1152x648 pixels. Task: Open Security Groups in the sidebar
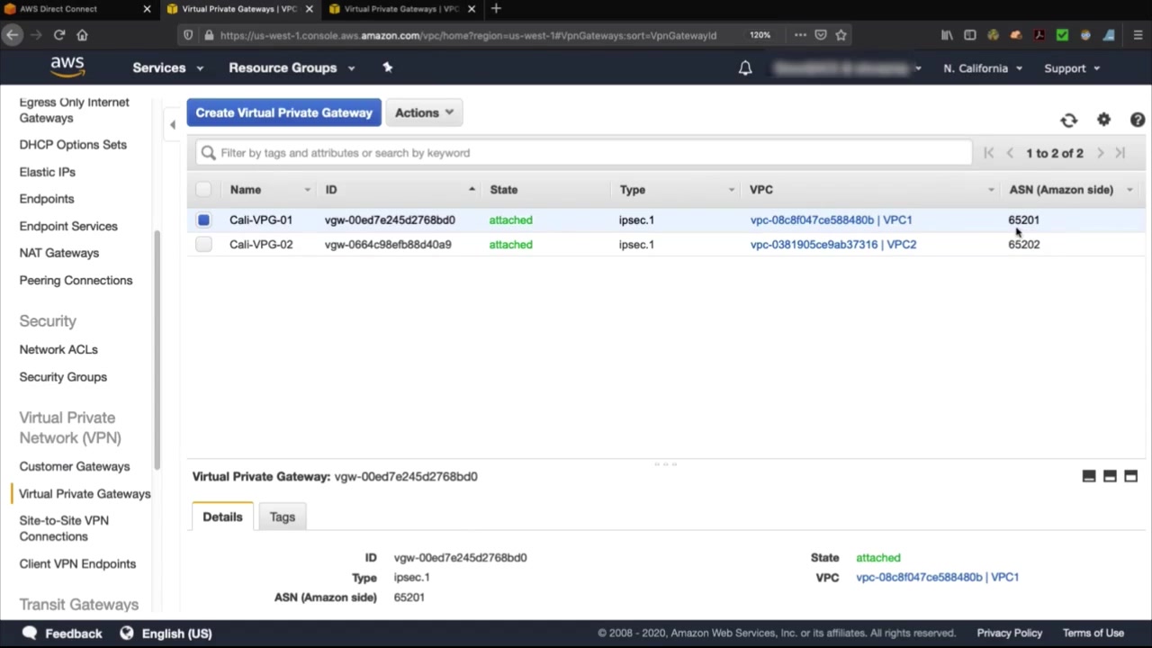[63, 377]
